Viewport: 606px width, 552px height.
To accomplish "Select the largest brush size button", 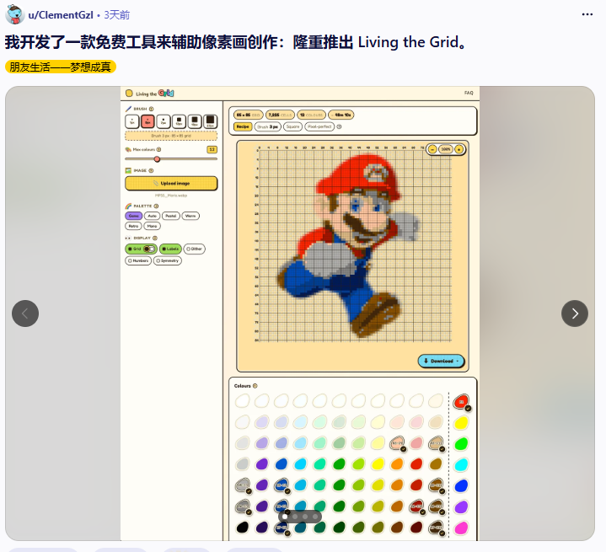I will tap(210, 121).
